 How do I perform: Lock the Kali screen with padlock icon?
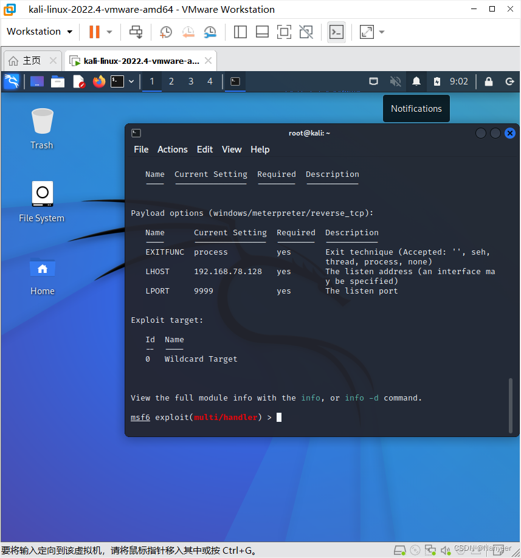coord(489,81)
